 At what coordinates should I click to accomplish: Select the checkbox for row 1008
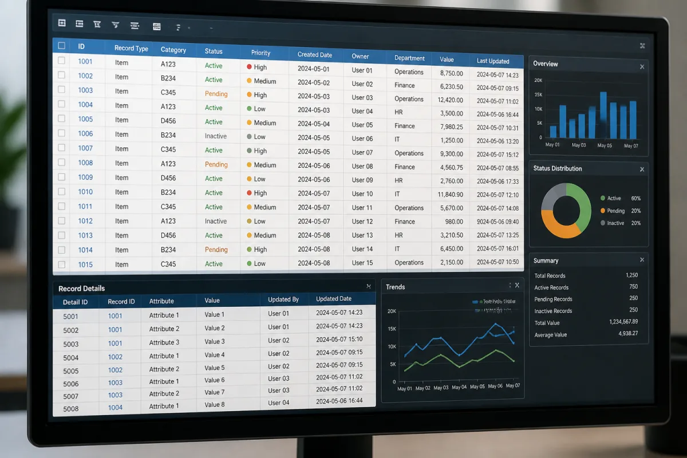pyautogui.click(x=62, y=163)
